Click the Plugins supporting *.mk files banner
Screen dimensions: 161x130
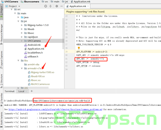[113, 12]
